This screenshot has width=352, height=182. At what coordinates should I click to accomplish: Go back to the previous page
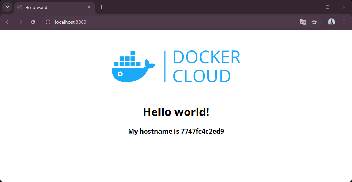point(8,22)
